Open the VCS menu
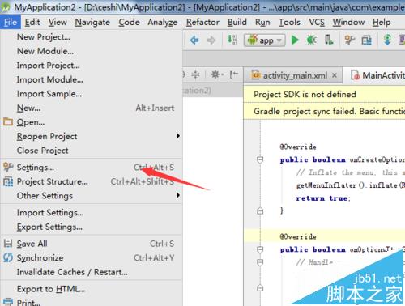 [317, 22]
